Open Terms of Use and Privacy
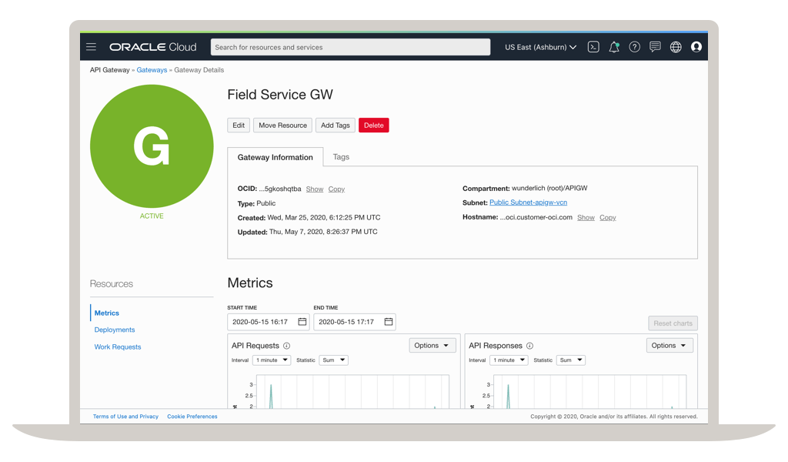This screenshot has width=788, height=462. point(125,417)
